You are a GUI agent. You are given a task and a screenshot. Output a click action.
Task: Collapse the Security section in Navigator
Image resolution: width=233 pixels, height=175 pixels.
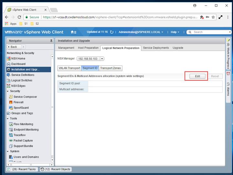(8, 91)
